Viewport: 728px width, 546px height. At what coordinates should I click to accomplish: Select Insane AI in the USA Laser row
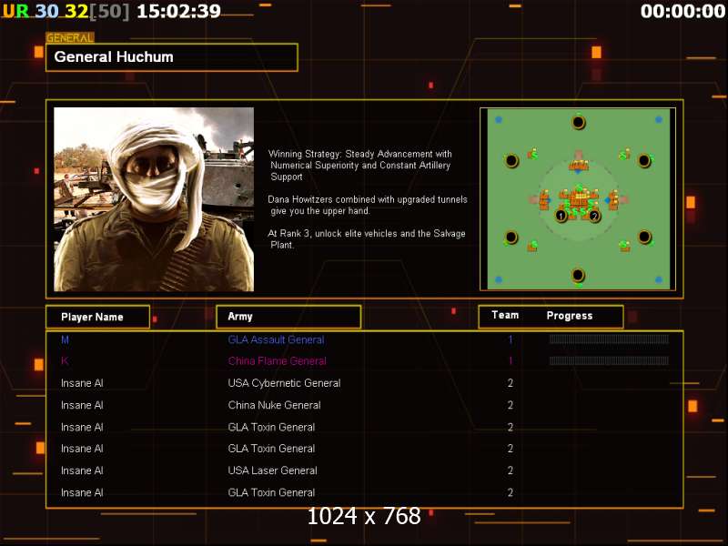(82, 470)
